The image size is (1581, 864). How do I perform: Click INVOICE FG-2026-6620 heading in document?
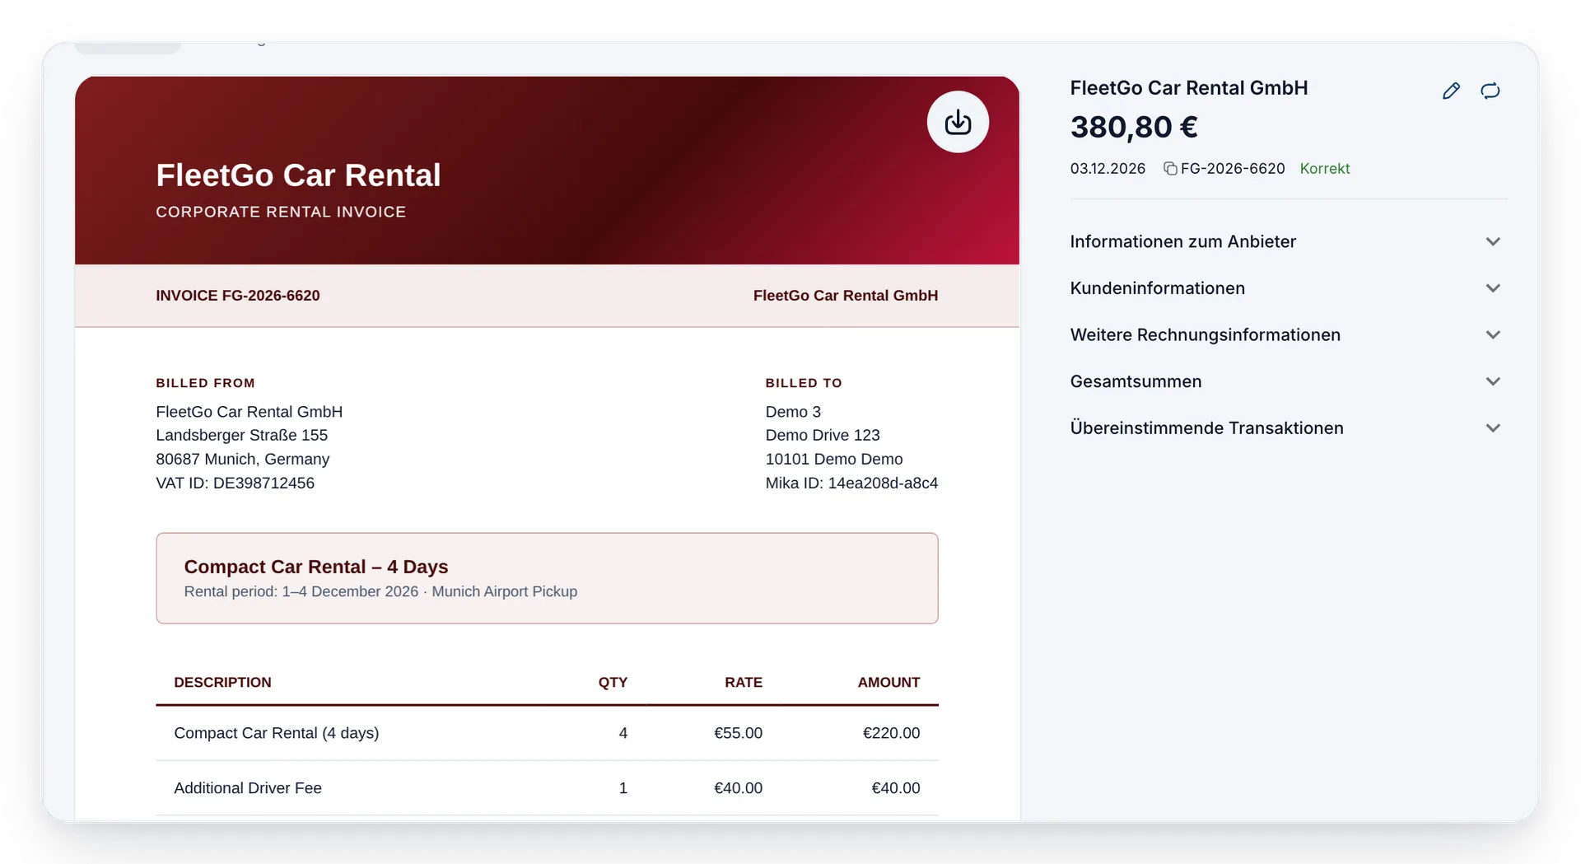[238, 296]
